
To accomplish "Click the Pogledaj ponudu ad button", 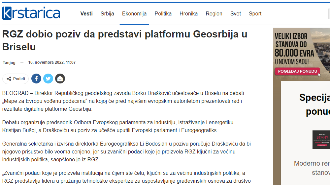I will point(297,71).
